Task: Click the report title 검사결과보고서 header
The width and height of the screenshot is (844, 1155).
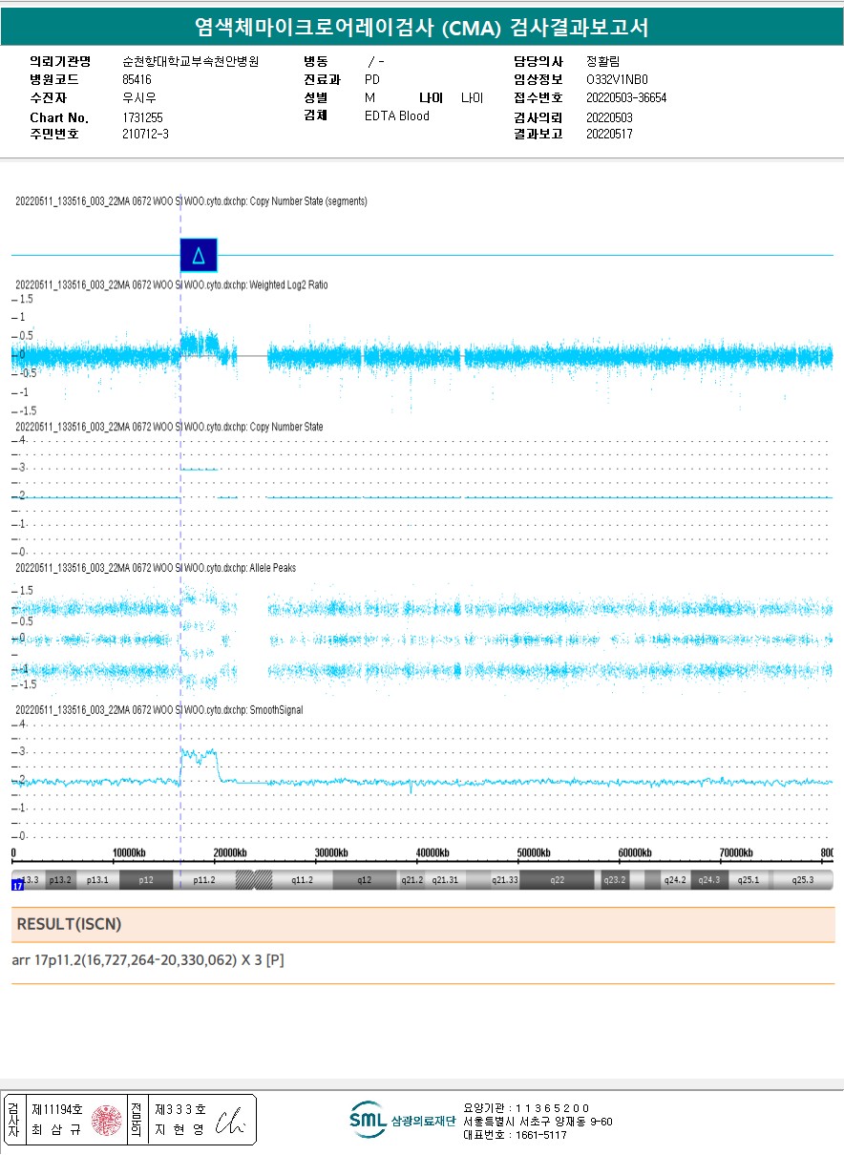Action: (421, 28)
